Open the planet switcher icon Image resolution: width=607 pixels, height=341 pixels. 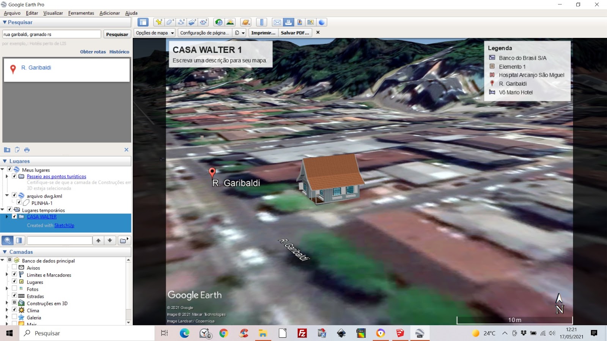coord(246,22)
